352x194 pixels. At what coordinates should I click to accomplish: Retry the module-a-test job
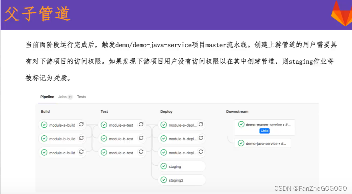pos(141,124)
